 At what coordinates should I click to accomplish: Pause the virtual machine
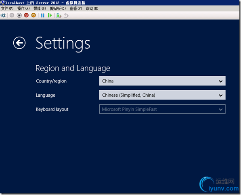43,15
